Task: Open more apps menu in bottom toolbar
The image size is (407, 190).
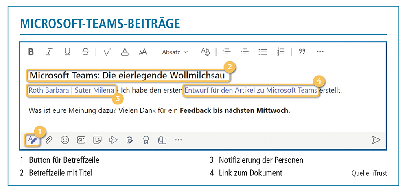Action: click(x=178, y=140)
